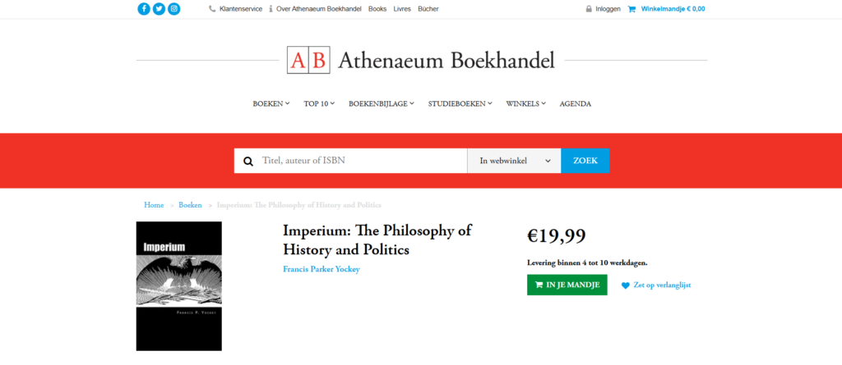Click the Imperium book cover thumbnail
This screenshot has width=842, height=365.
(179, 285)
